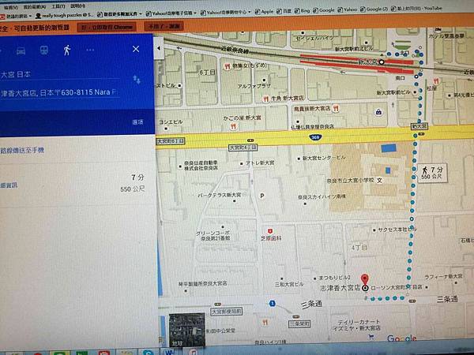Dismiss banner with 不用了，謝謝 button
Viewport: 474px width, 355px height.
164,26
